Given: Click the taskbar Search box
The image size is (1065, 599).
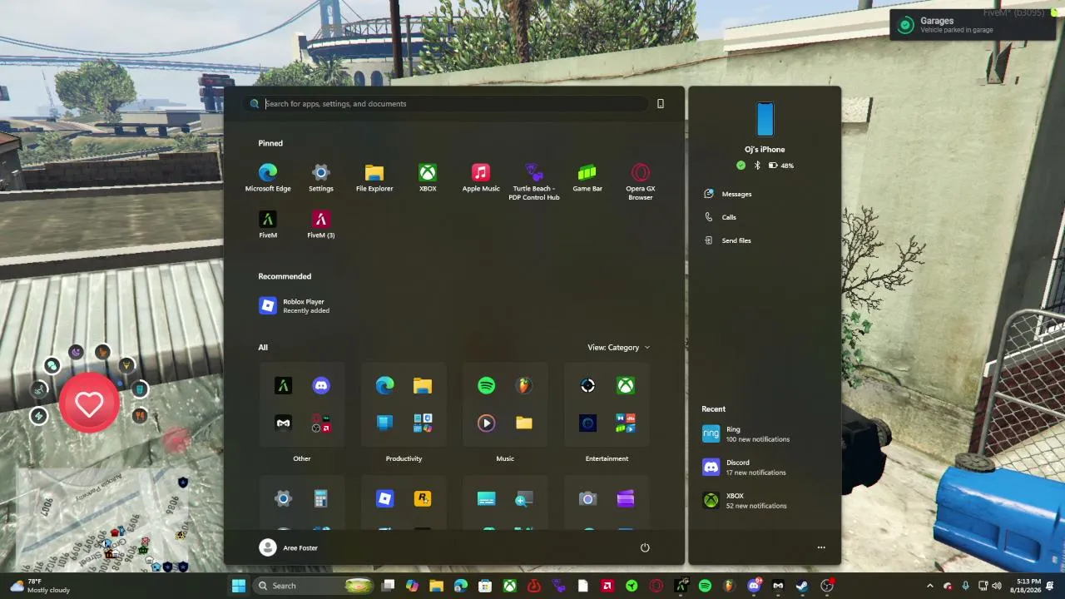Looking at the screenshot, I should tap(312, 586).
